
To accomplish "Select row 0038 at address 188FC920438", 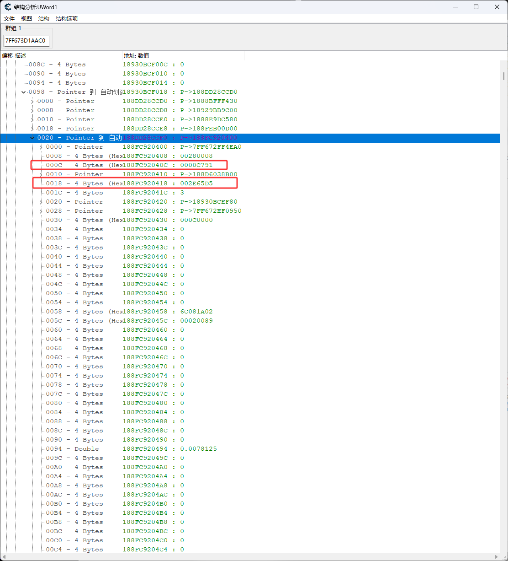I will click(250, 238).
